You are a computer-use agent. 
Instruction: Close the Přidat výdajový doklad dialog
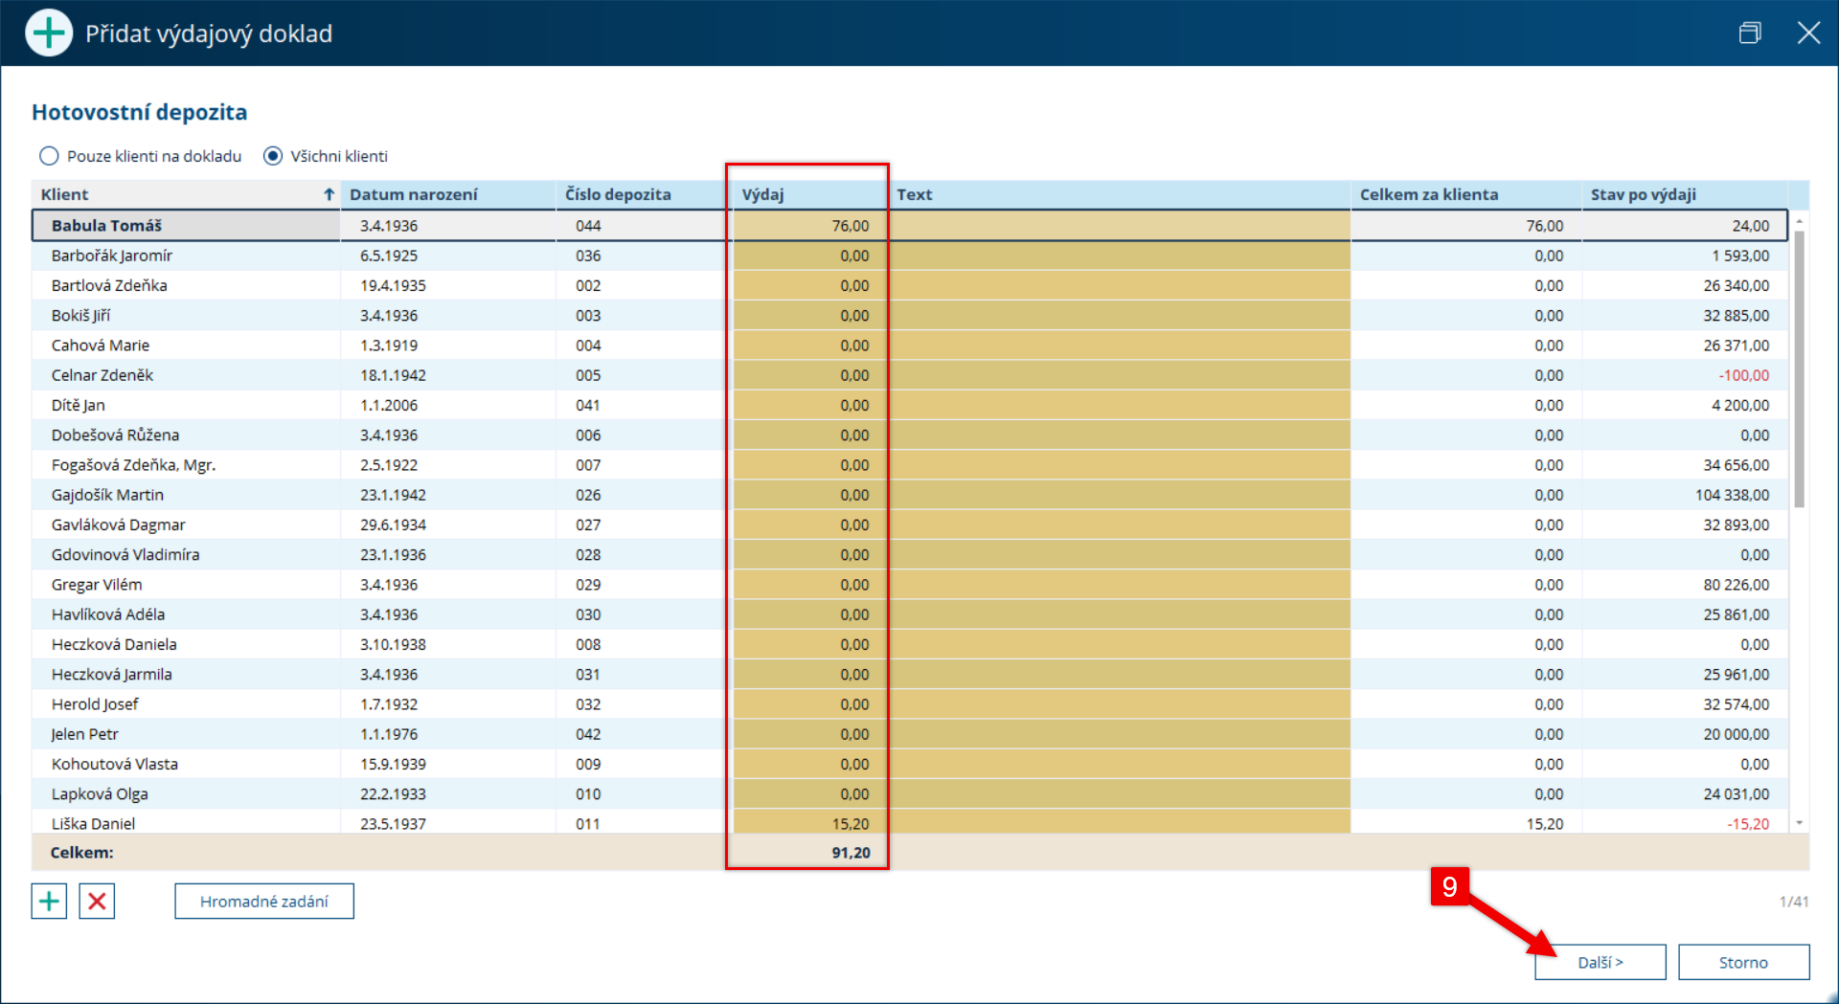[1808, 33]
